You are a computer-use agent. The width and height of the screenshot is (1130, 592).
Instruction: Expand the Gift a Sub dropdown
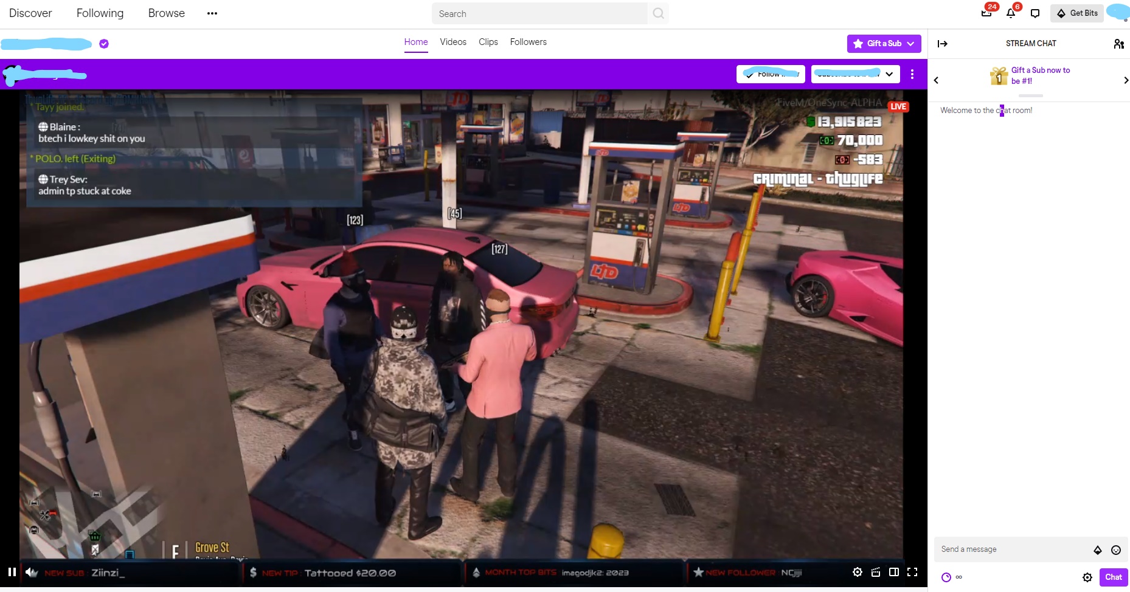[x=910, y=44]
